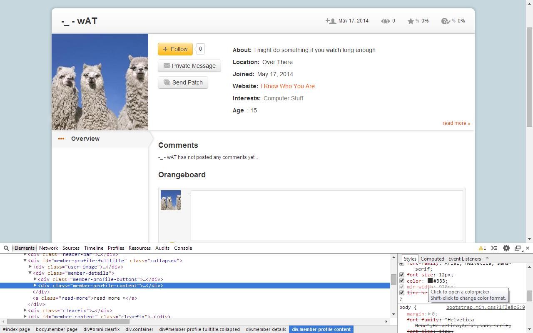Select the body.member-page breadcrumb
The width and height of the screenshot is (533, 333).
click(57, 329)
